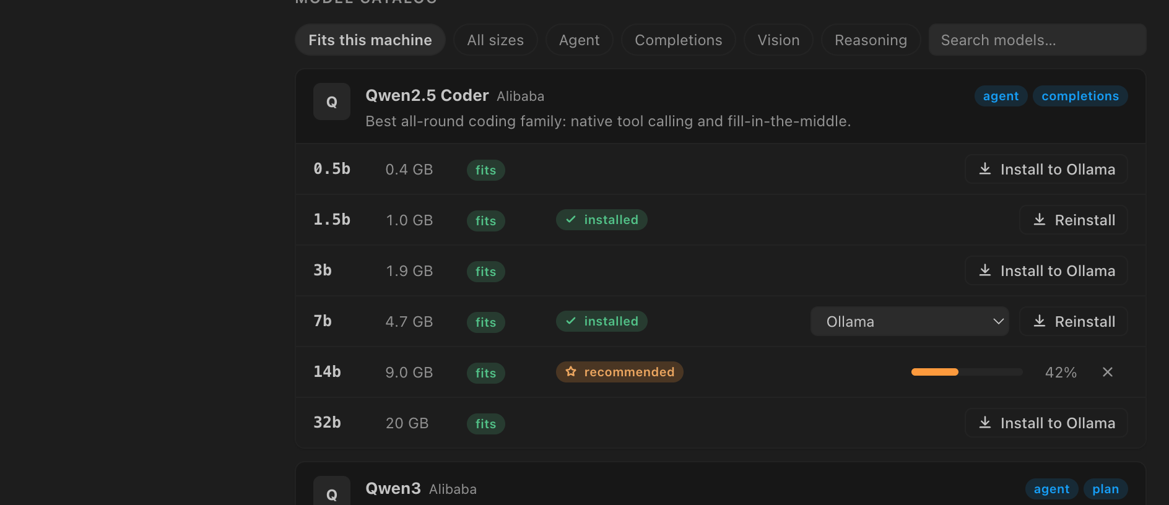Click the 1.5b size label
Viewport: 1169px width, 505px height.
(x=332, y=220)
